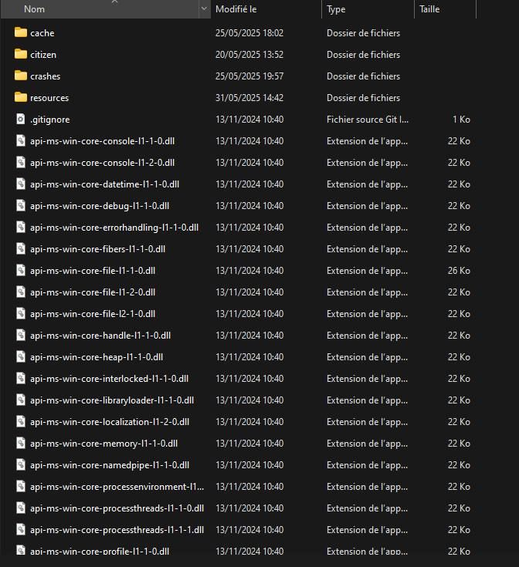
Task: Click the .gitignore file icon
Action: tap(21, 120)
